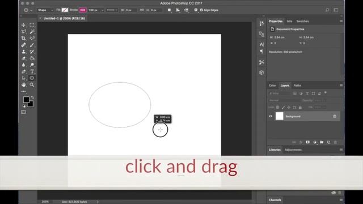
Task: Open the path arrangement icon in options bar
Action: (187, 10)
